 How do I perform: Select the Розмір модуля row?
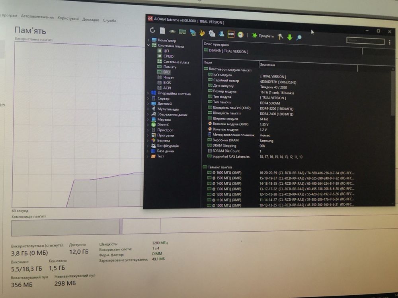pos(251,92)
